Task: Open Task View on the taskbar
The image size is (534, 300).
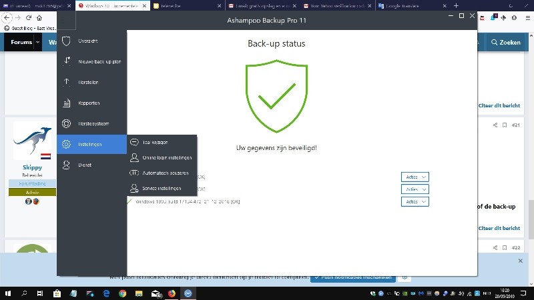Action: point(40,293)
